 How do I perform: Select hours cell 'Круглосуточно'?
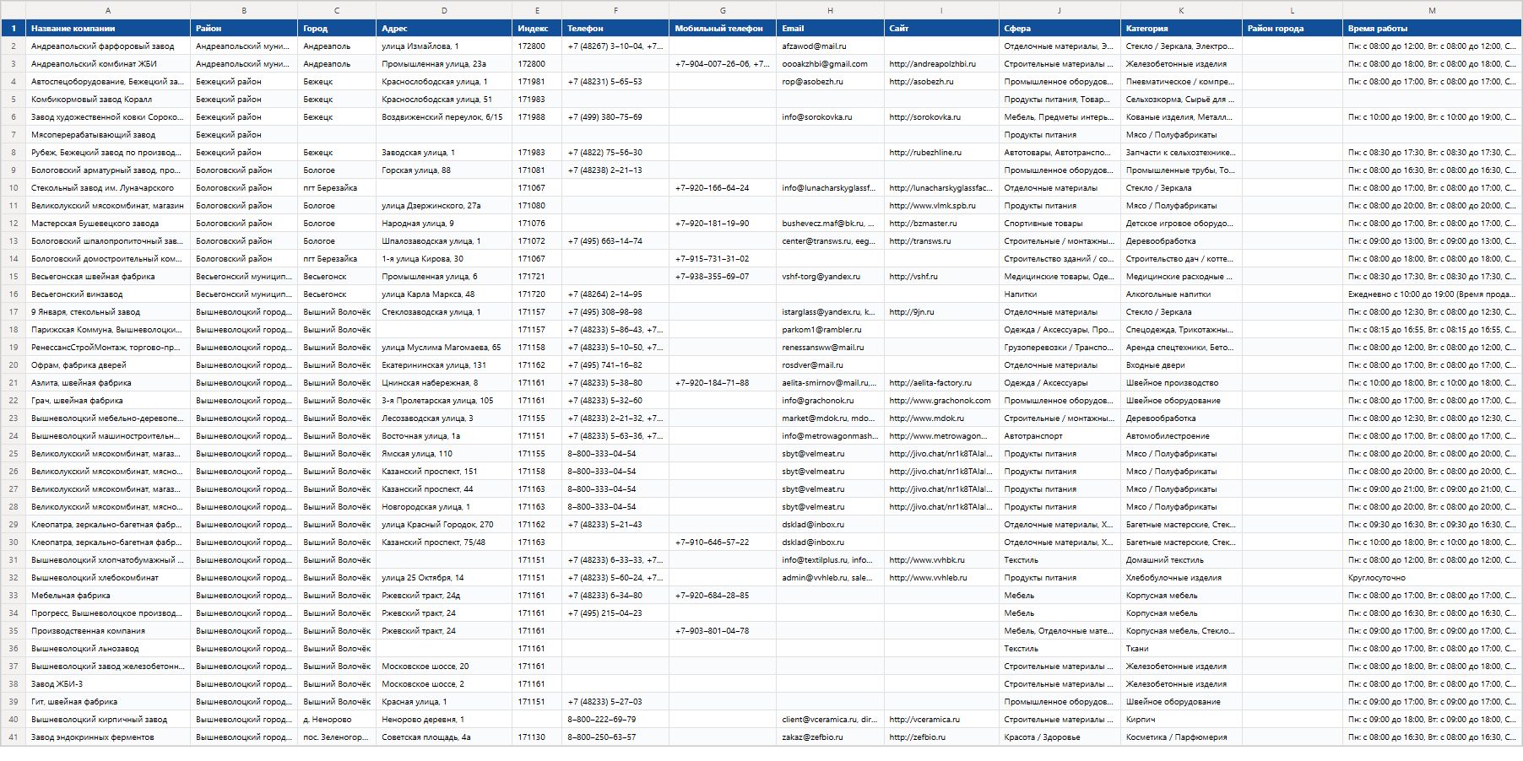(1432, 578)
